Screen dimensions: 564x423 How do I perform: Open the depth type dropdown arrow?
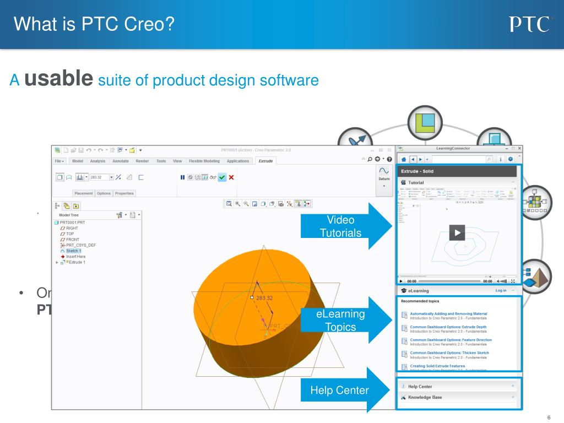[x=86, y=177]
